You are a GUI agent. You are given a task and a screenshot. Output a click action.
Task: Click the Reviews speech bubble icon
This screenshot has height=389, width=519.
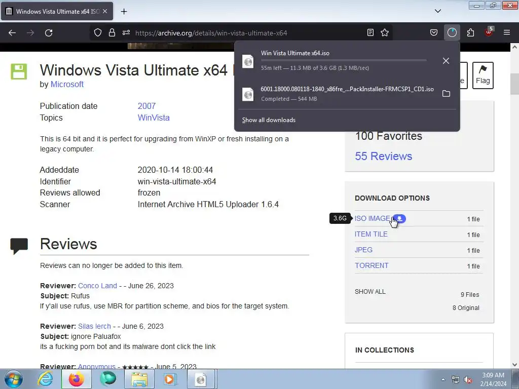click(x=19, y=246)
